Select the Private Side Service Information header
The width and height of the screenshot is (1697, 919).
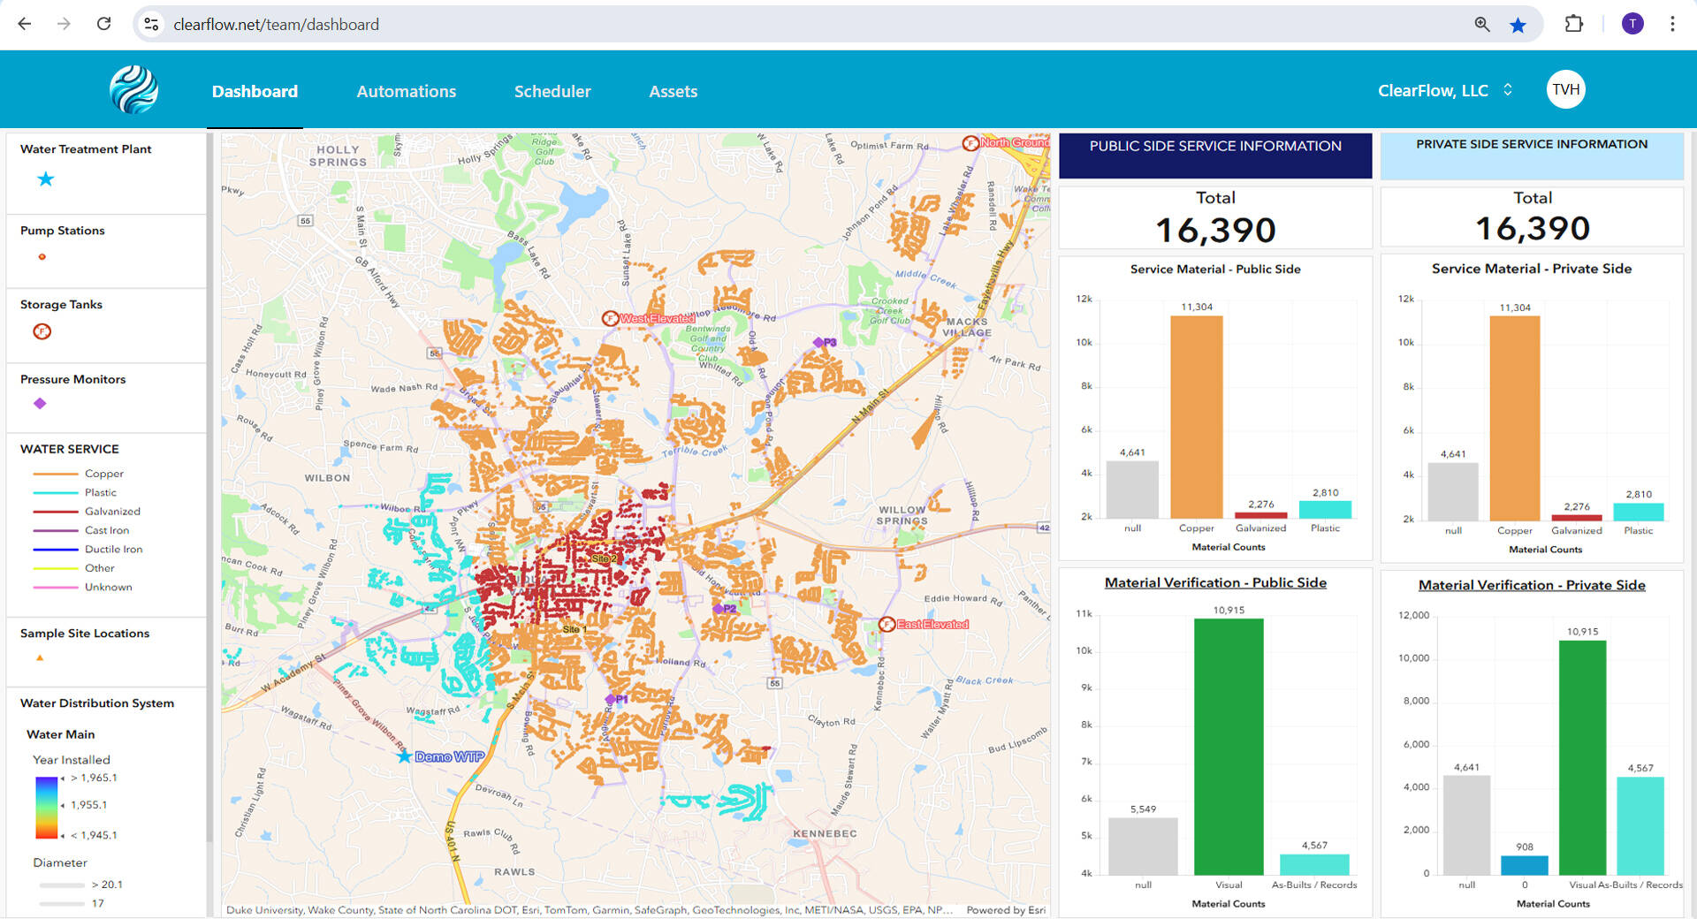[1532, 156]
